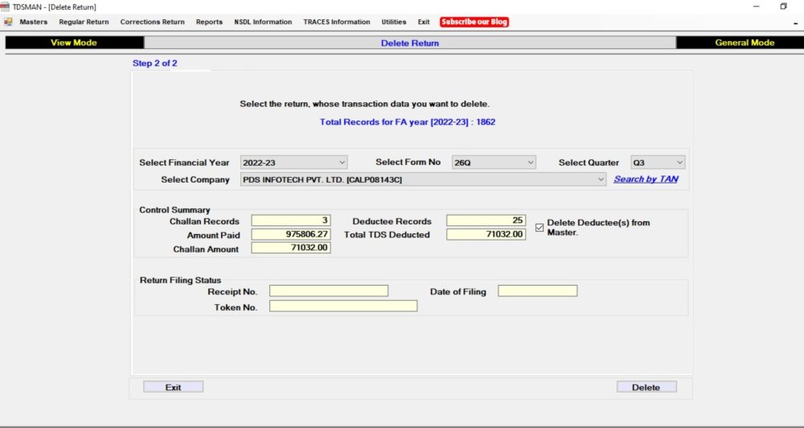Open the Utilities menu
This screenshot has width=804, height=428.
tap(394, 22)
